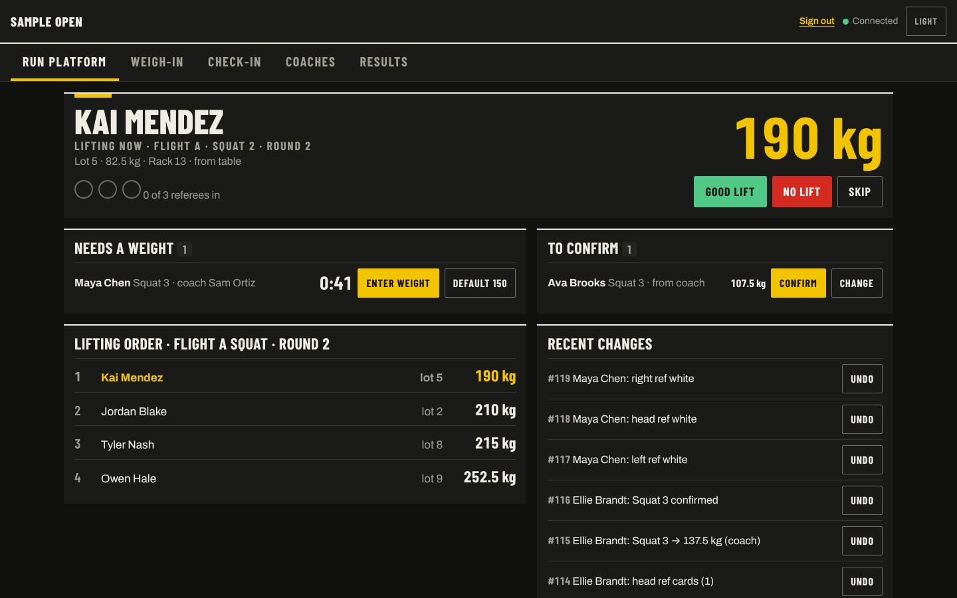Undo change #117 left ref white
This screenshot has height=598, width=957.
(862, 460)
